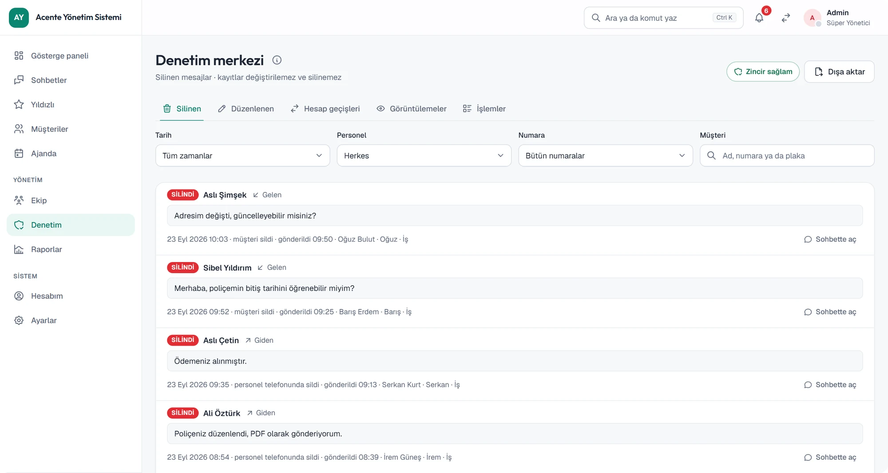Switch to the Silinen tab
This screenshot has height=473, width=888.
point(182,109)
